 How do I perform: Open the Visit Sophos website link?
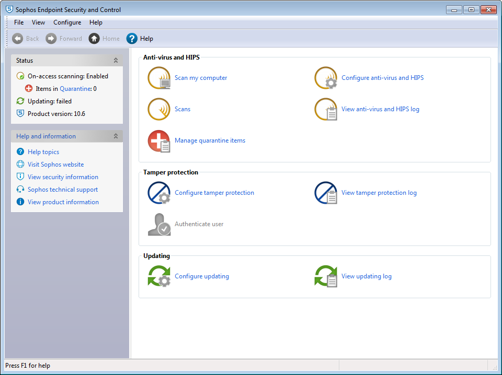(55, 165)
